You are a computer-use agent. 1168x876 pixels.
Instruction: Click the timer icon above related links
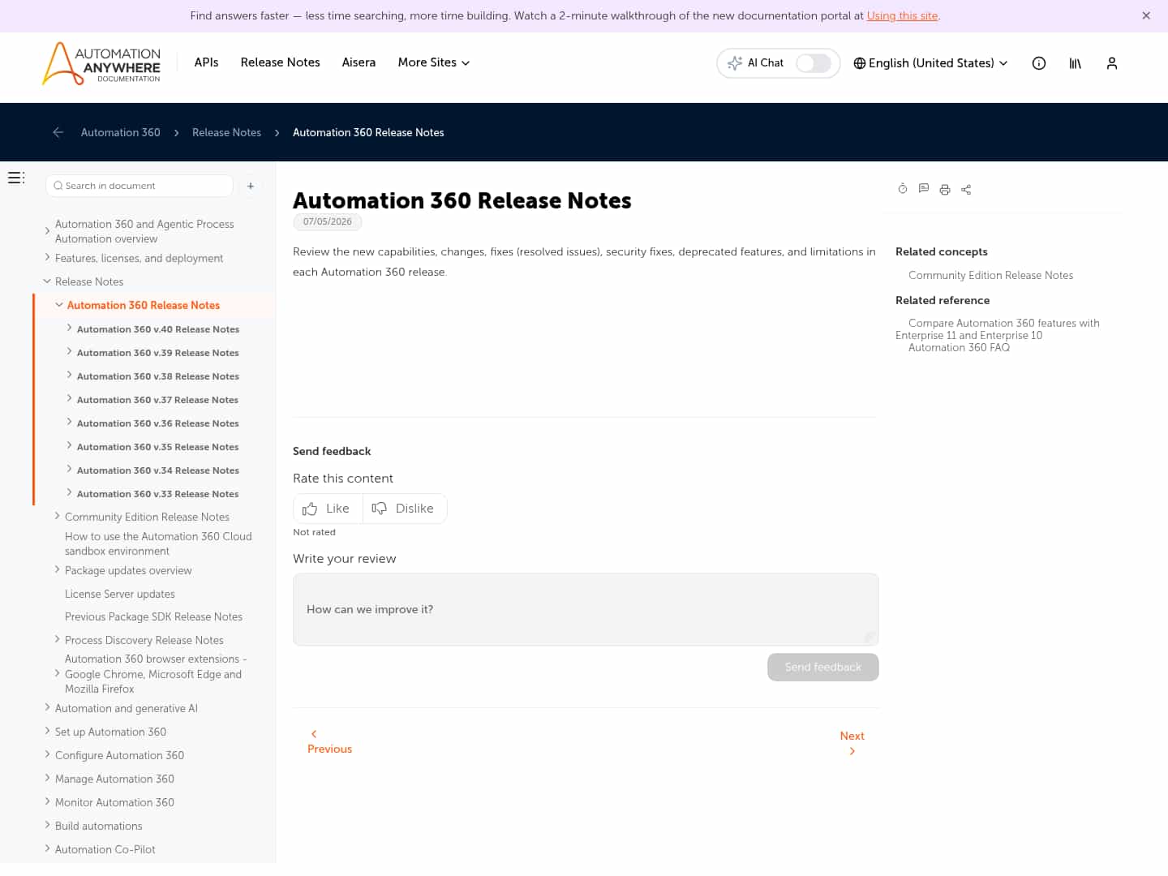click(x=903, y=189)
